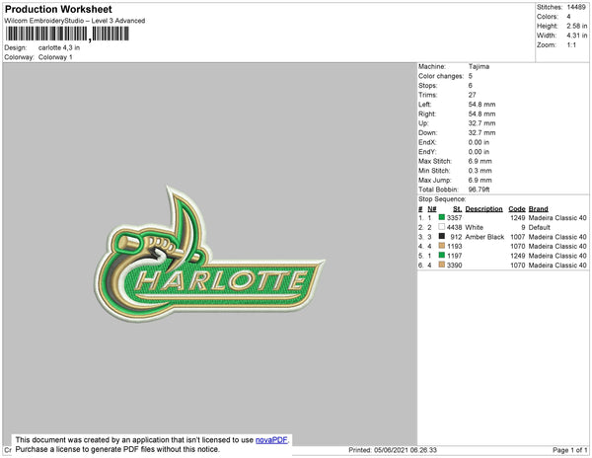Select the Production Worksheet heading

(x=58, y=10)
